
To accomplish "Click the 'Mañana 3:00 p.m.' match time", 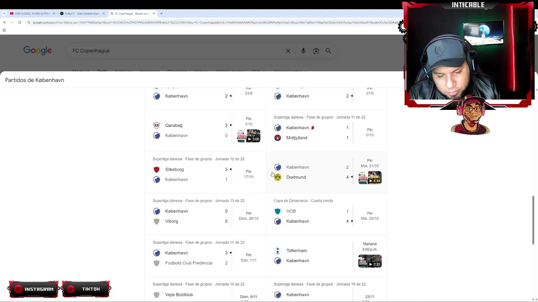I will click(x=370, y=246).
